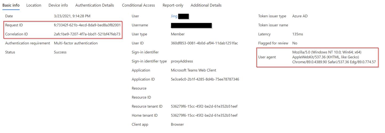Click the Resource tenant ID value
385x133 pixels.
pos(204,106)
